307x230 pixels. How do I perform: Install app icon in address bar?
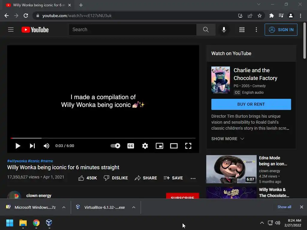pos(240,16)
